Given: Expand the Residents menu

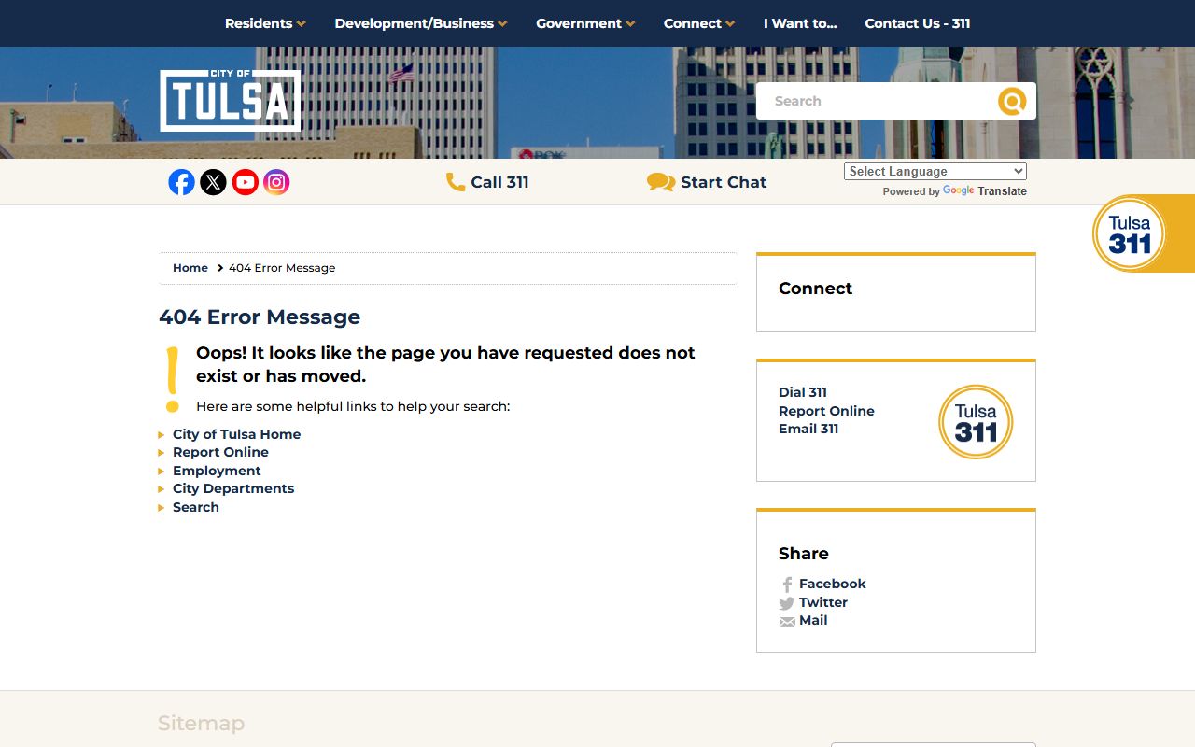Looking at the screenshot, I should (x=265, y=23).
